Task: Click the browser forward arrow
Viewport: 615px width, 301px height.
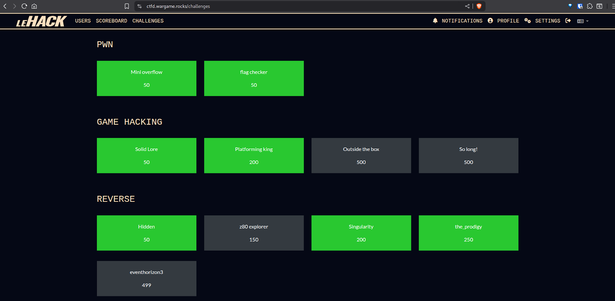Action: [x=15, y=6]
